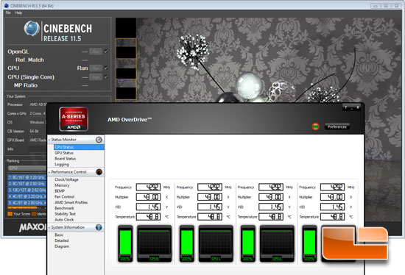
Task: Open the BEMP page
Action: [x=60, y=191]
